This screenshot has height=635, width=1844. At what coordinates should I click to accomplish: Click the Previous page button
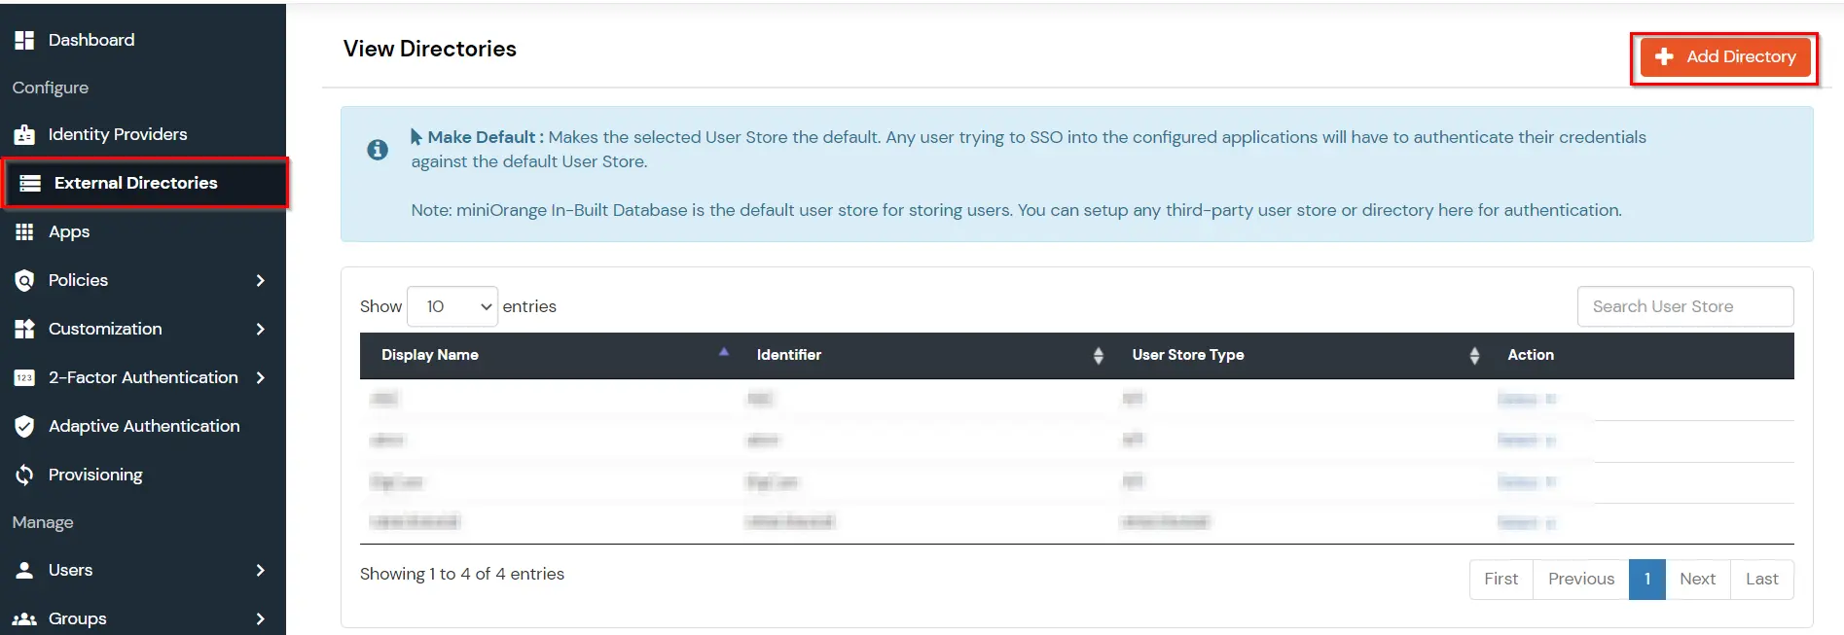point(1581,579)
